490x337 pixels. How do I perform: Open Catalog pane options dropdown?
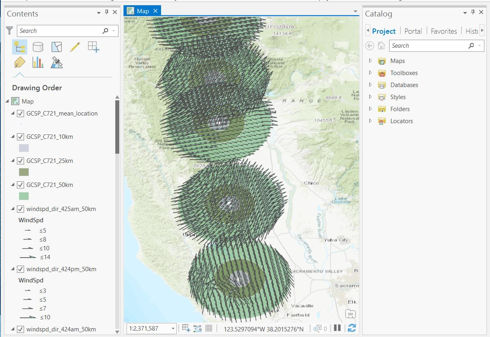(x=465, y=13)
